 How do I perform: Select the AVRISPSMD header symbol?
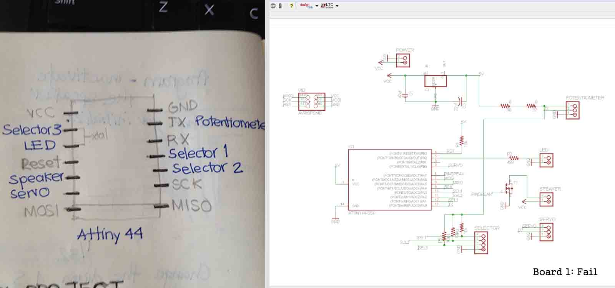click(x=312, y=102)
